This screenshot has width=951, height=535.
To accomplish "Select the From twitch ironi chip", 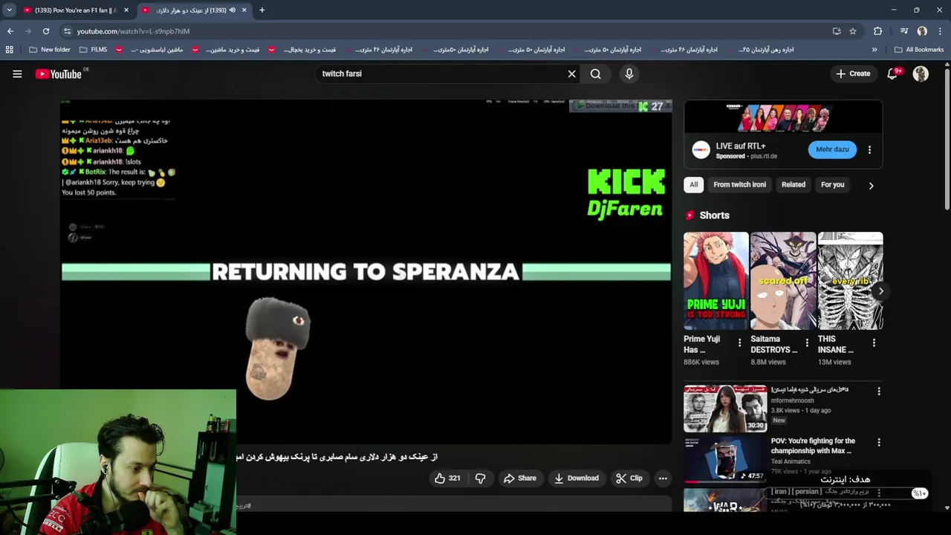I will pos(739,184).
